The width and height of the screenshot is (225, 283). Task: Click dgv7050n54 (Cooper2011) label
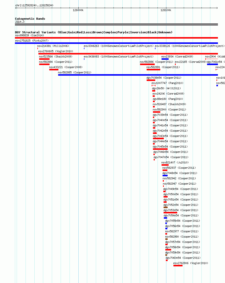point(181,194)
